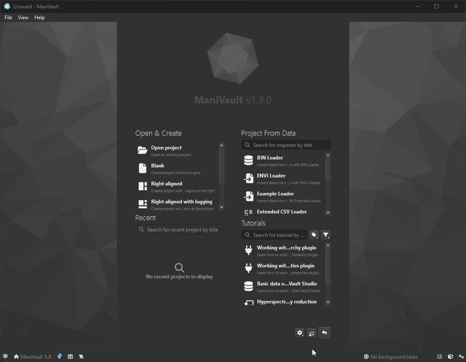Click the Project From Data up arrow
This screenshot has width=466, height=362.
[328, 155]
